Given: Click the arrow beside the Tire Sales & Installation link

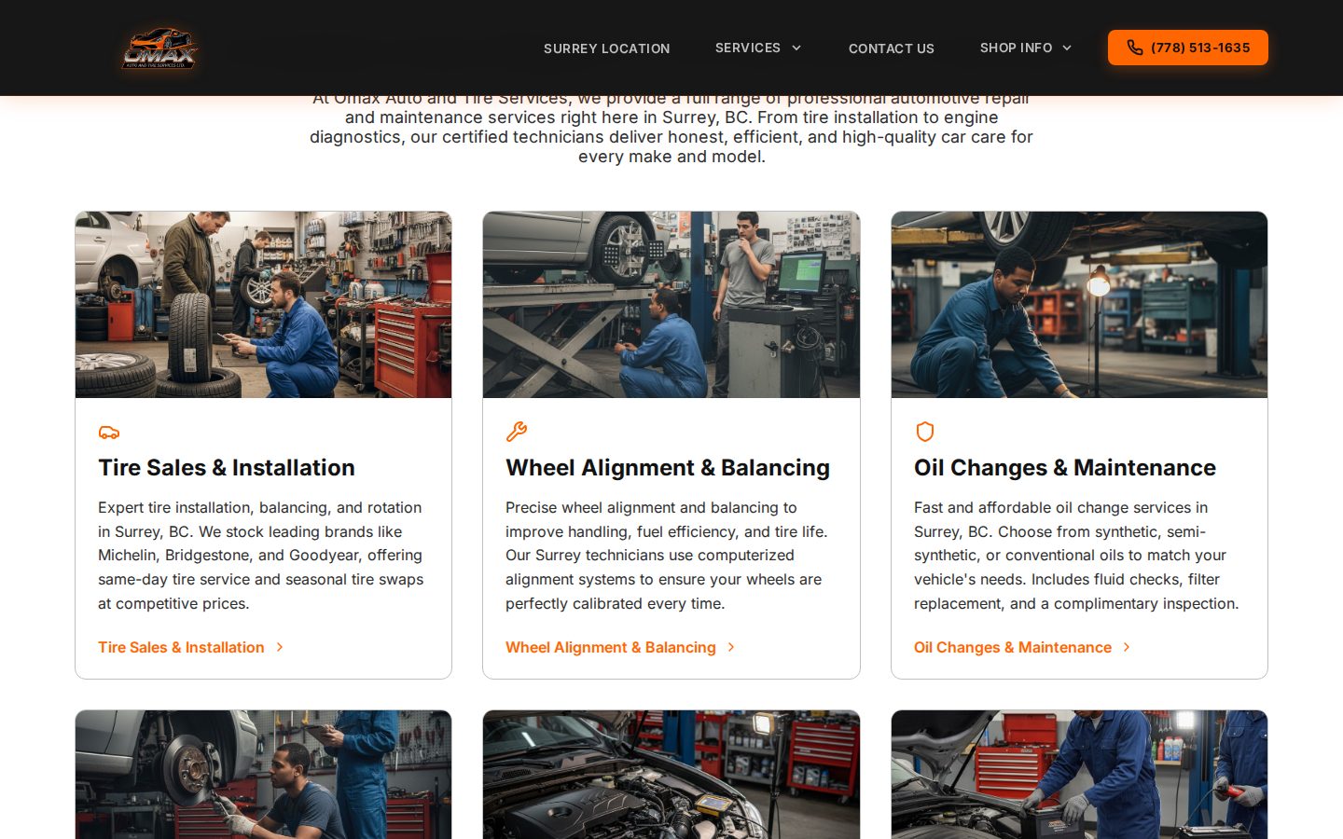Looking at the screenshot, I should [x=280, y=647].
